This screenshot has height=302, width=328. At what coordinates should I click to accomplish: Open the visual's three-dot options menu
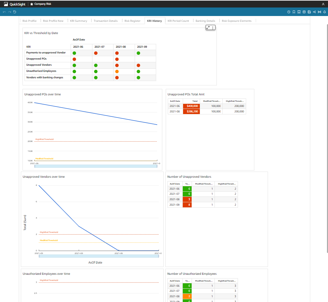pos(213,28)
